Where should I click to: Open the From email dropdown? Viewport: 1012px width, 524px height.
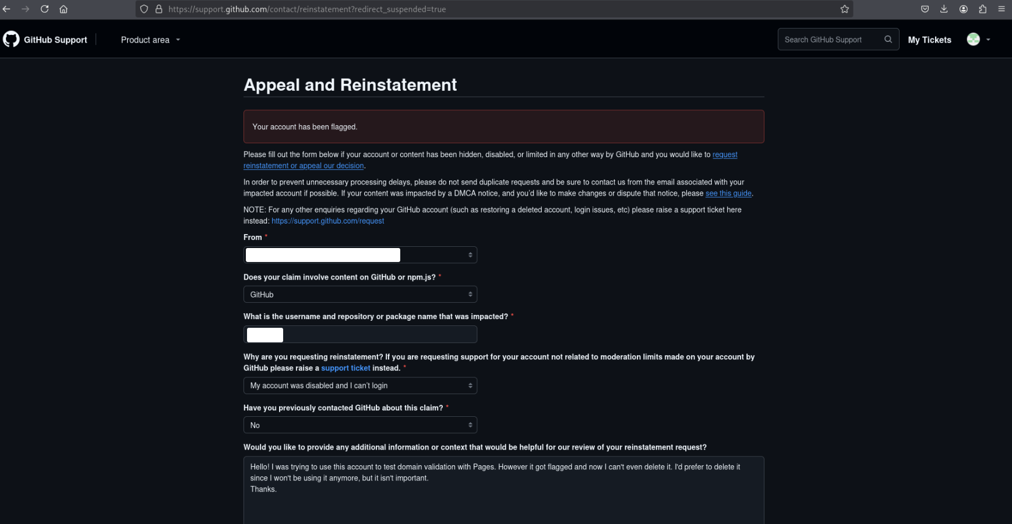pyautogui.click(x=360, y=255)
